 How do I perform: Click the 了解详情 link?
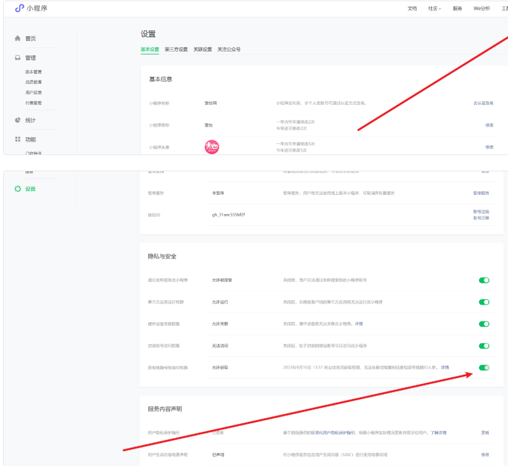[439, 432]
